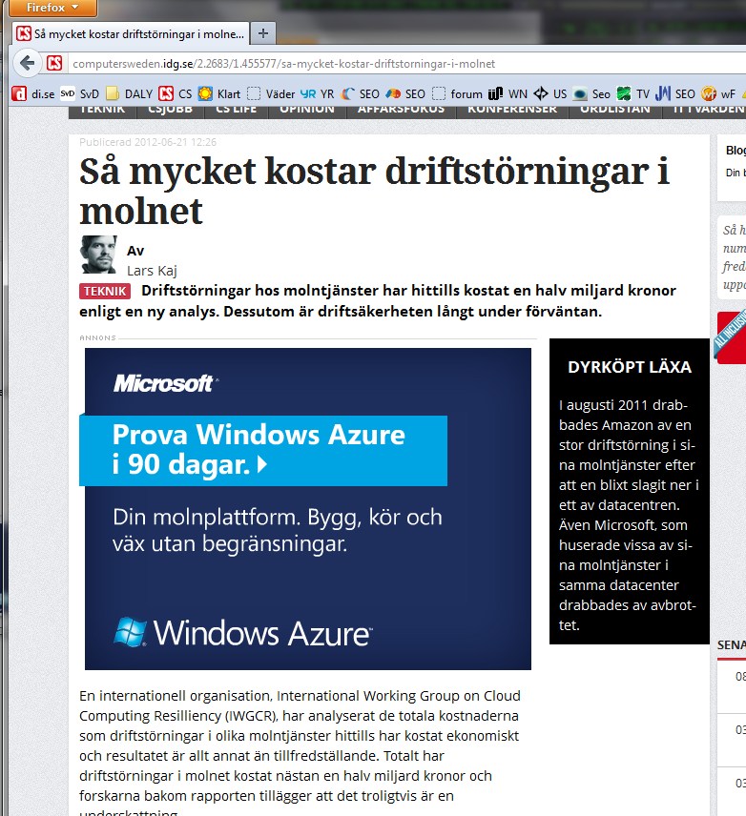Image resolution: width=746 pixels, height=816 pixels.
Task: Open the SEO bookmark with colorful circles icon
Action: [x=405, y=93]
